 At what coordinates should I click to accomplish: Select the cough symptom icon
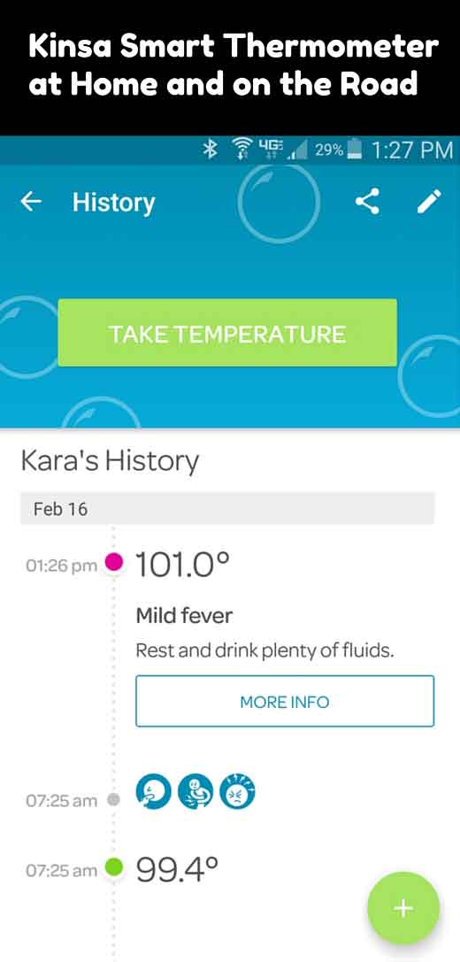coord(153,791)
